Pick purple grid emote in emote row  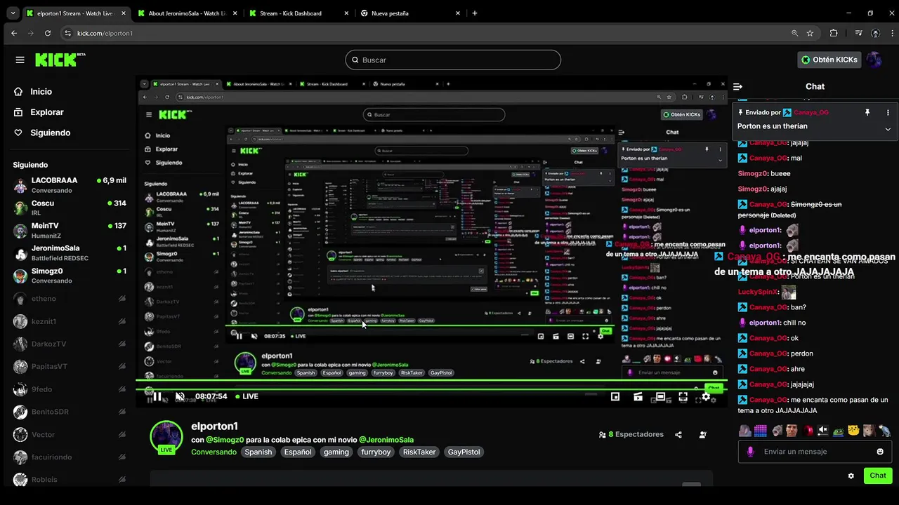click(761, 430)
